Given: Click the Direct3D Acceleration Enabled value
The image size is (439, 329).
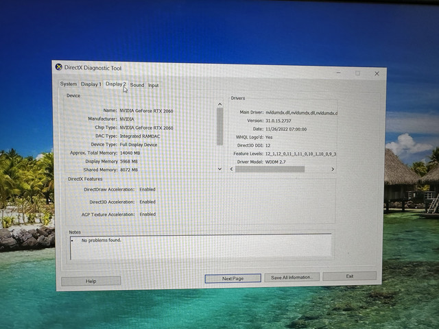Looking at the screenshot, I should click(147, 202).
